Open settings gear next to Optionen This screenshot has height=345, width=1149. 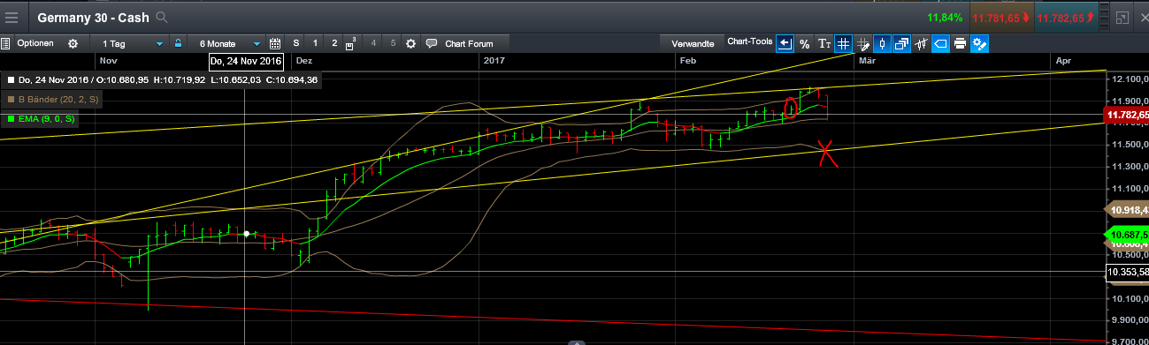point(73,43)
